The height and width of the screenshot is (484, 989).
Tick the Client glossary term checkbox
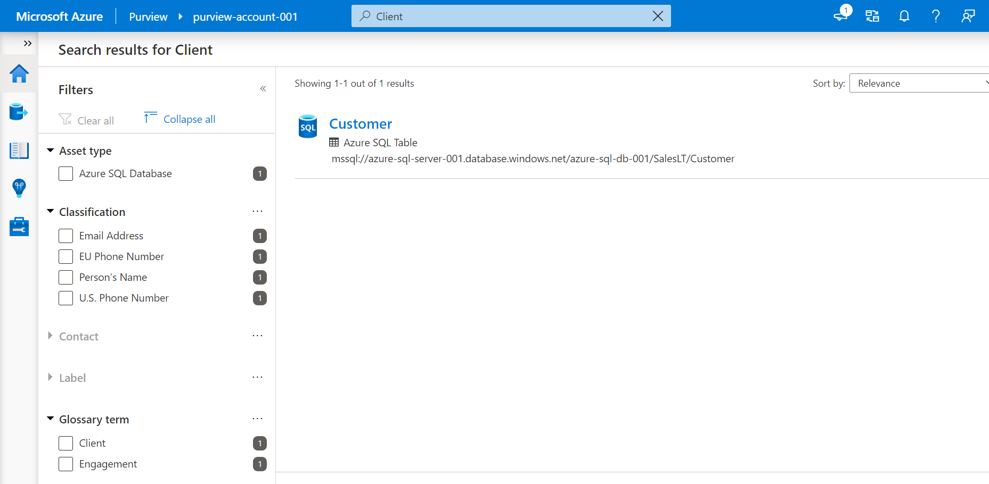pyautogui.click(x=66, y=444)
